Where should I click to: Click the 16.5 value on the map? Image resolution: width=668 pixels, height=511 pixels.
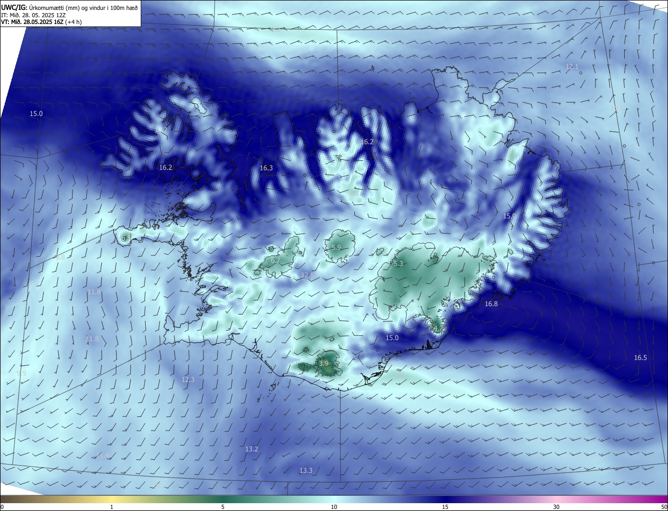click(640, 358)
